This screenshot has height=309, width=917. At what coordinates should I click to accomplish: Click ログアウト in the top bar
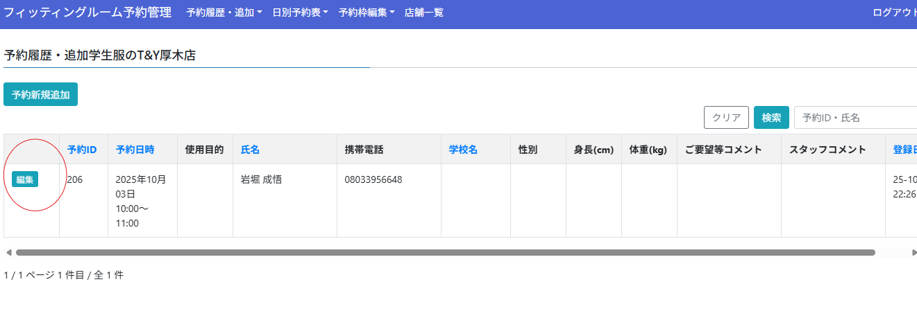(894, 12)
